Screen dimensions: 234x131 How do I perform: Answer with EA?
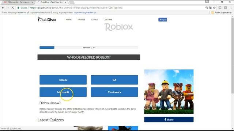tap(114, 80)
